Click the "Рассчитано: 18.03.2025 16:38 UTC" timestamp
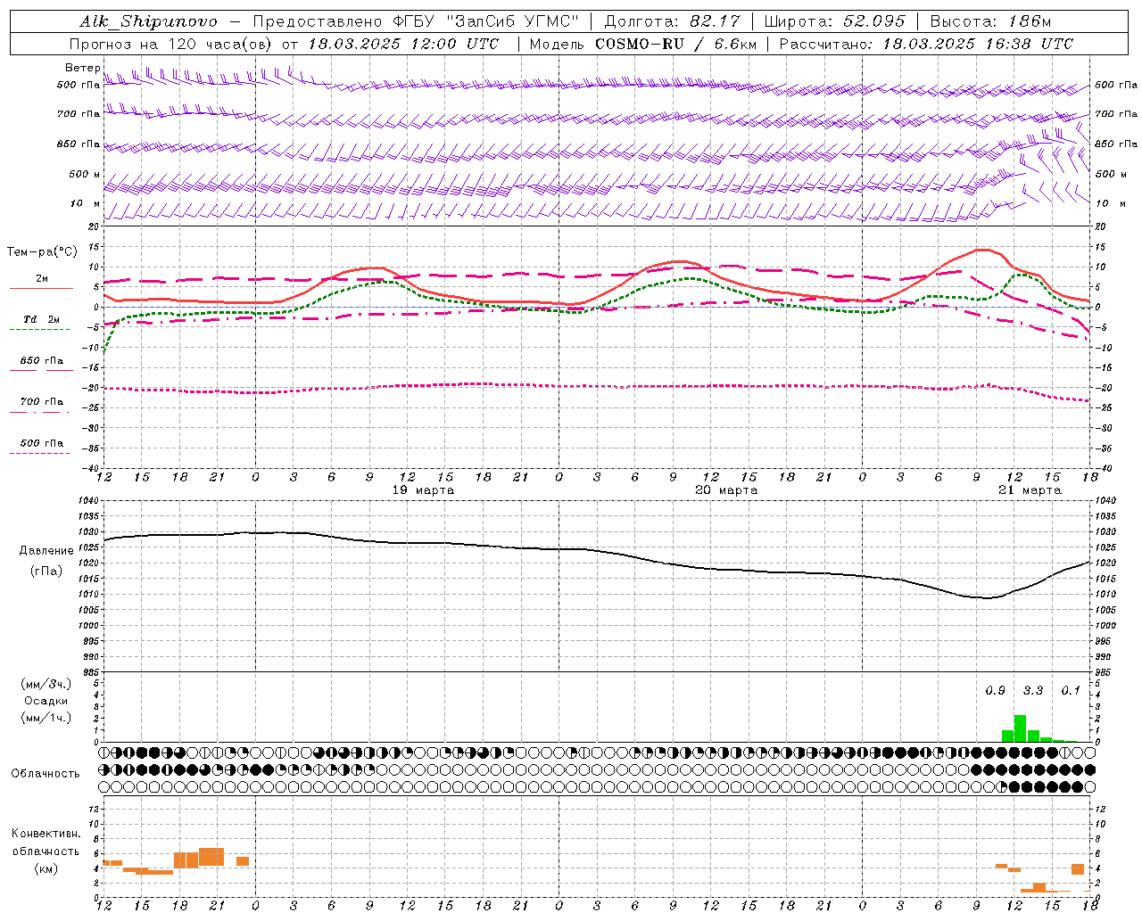This screenshot has height=913, width=1142. click(926, 44)
